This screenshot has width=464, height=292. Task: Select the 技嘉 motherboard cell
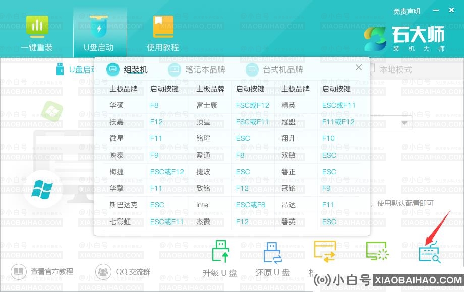pyautogui.click(x=117, y=122)
